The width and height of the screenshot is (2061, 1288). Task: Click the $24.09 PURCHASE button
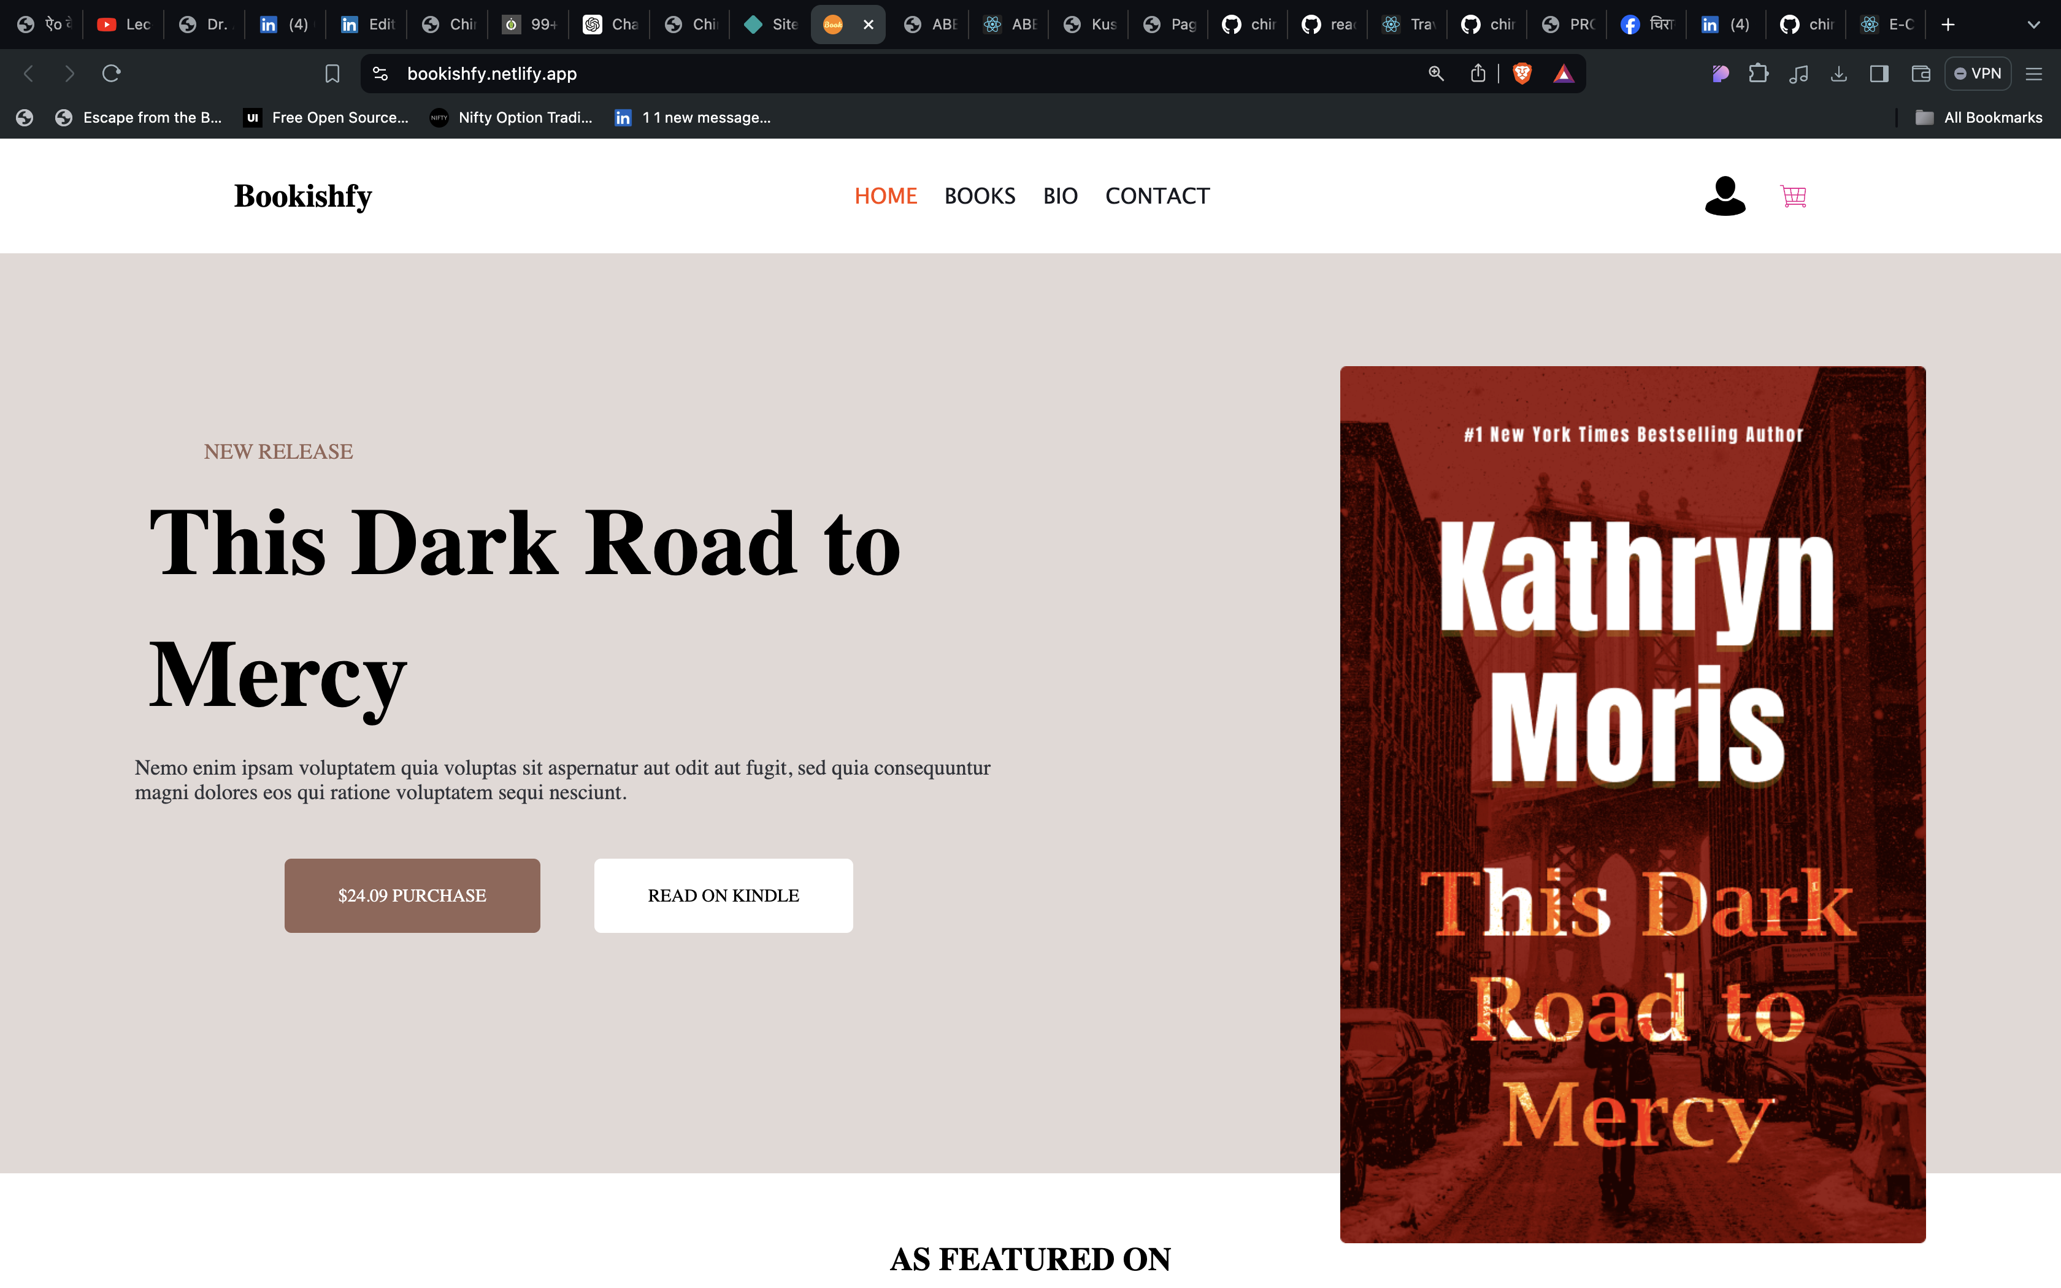[x=412, y=895]
